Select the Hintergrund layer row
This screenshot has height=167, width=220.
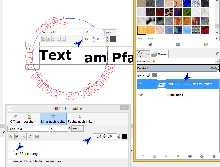178,95
